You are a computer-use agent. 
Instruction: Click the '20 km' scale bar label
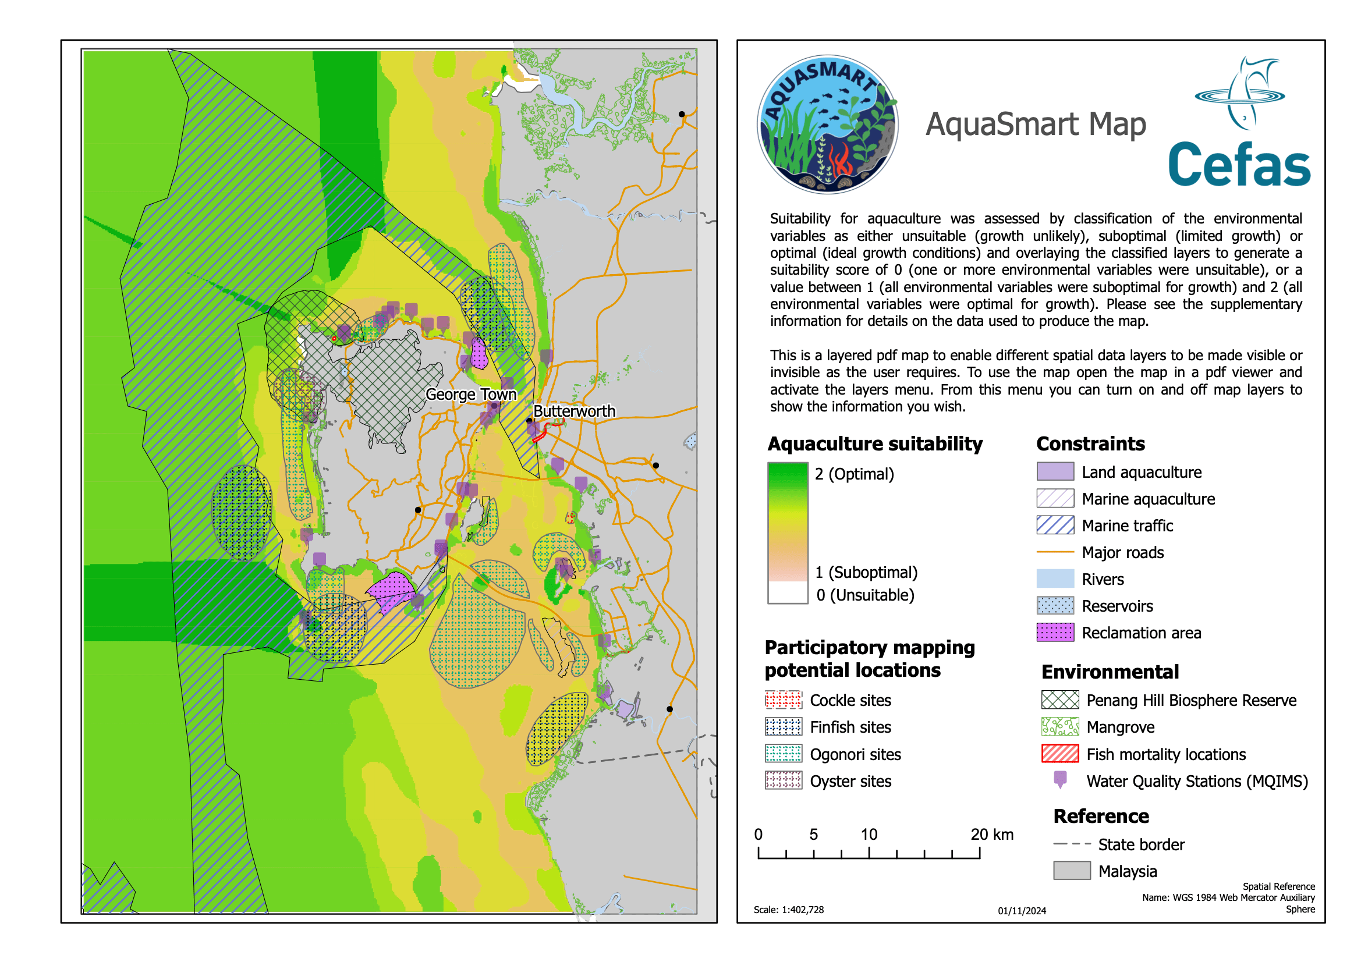pos(992,835)
